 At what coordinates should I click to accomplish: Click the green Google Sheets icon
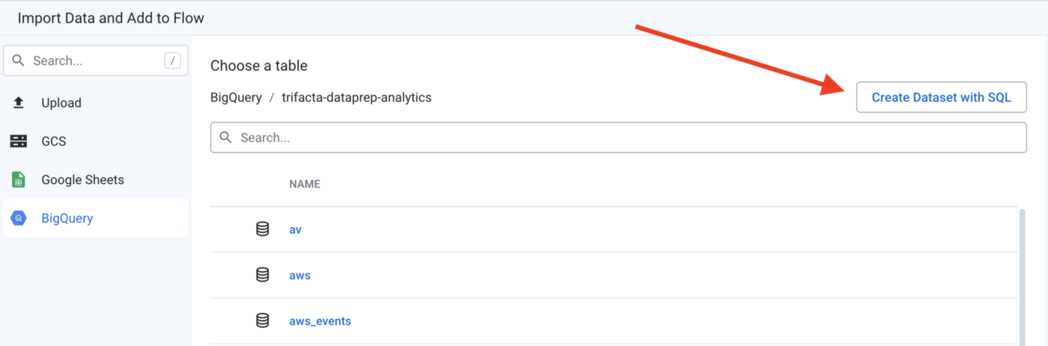click(x=19, y=180)
